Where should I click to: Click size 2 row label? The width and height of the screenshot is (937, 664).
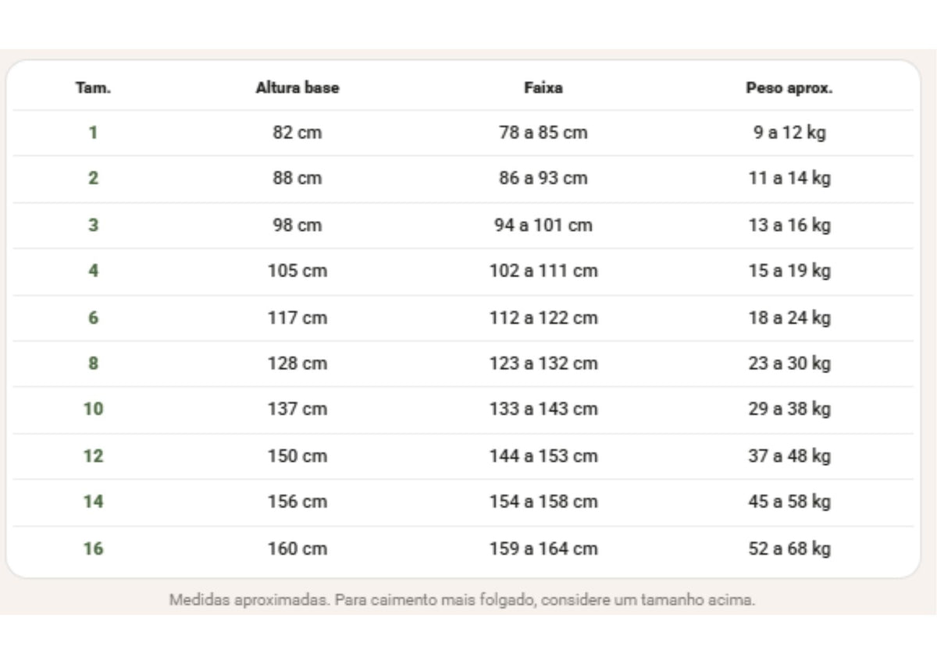(x=93, y=178)
